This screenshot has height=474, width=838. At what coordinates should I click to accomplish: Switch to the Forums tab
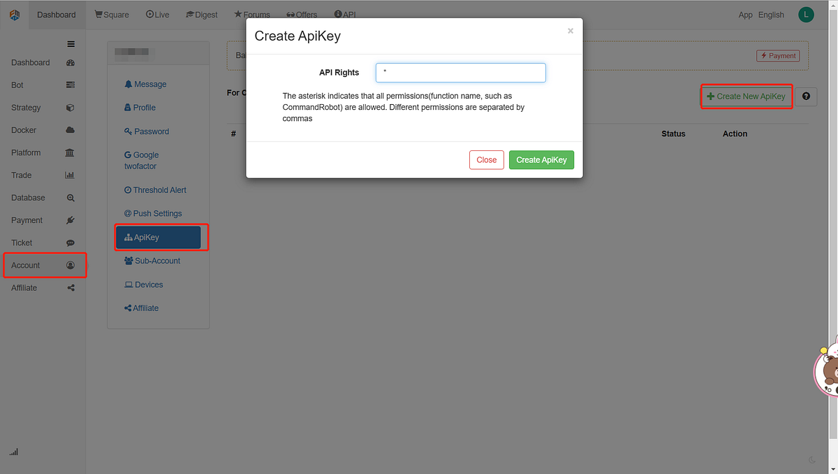[252, 14]
